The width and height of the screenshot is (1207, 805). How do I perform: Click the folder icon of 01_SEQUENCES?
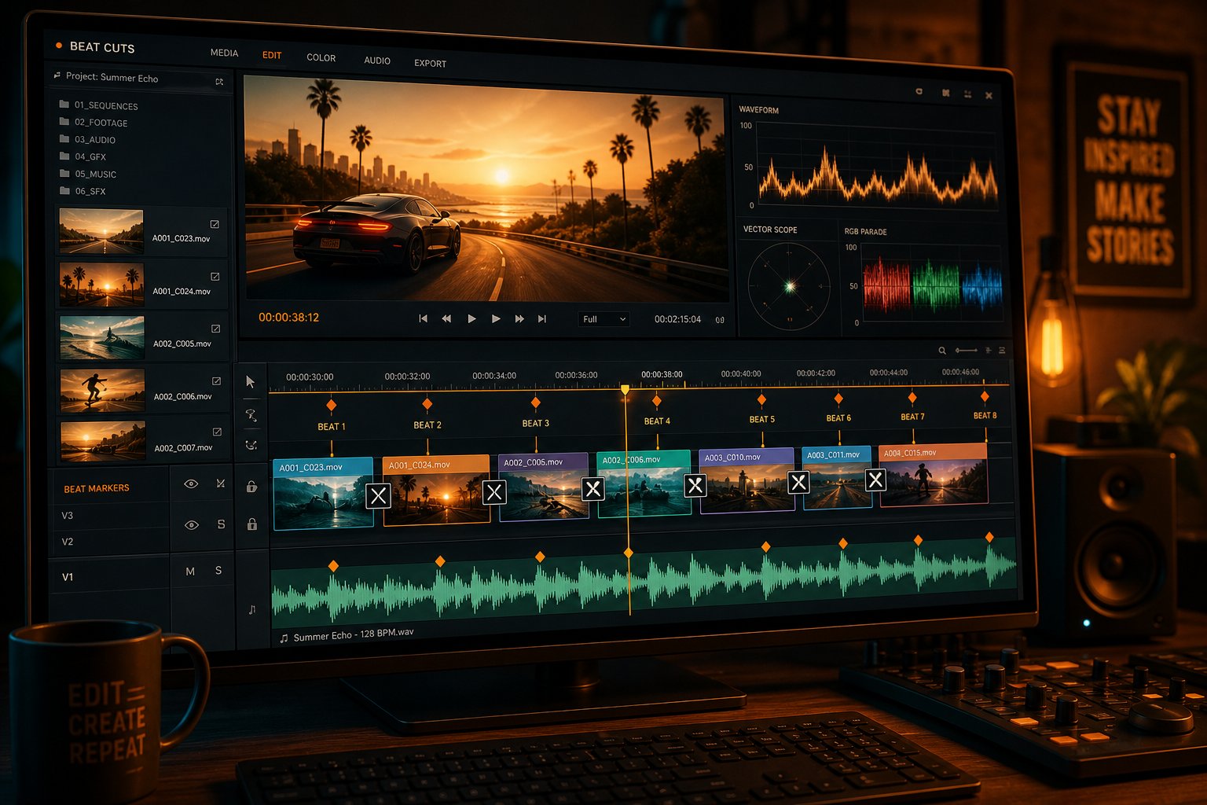pyautogui.click(x=64, y=104)
